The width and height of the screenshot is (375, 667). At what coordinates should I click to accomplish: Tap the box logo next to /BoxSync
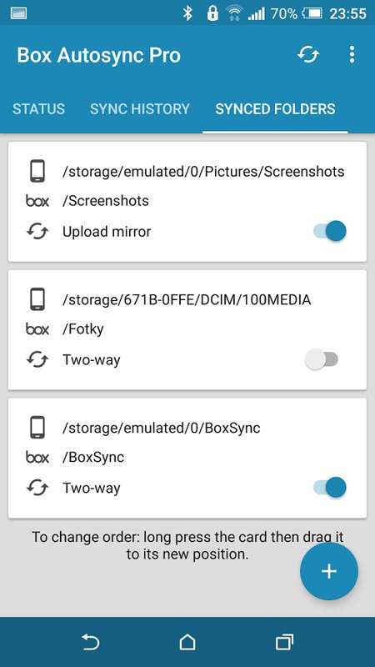point(37,457)
